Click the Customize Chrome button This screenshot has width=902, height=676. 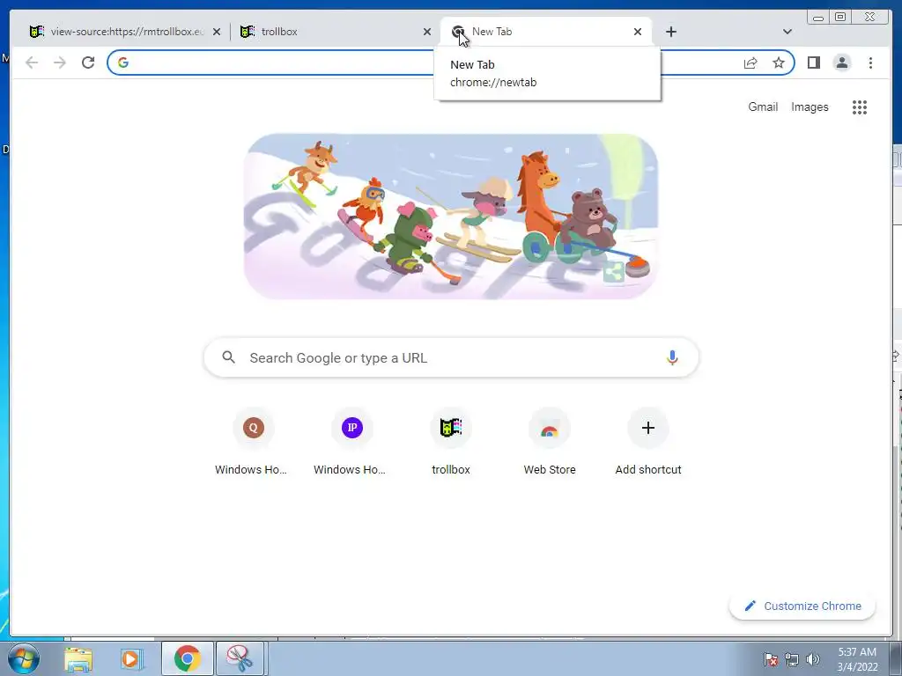(x=802, y=606)
